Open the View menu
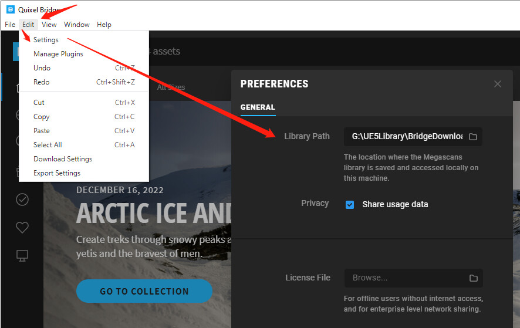520x328 pixels. 49,25
